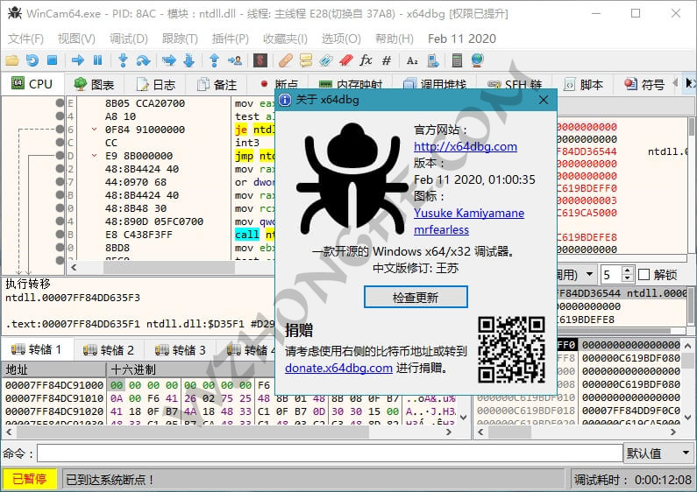
Task: Click the down arrow of the stack pane scrollbar
Action: click(x=687, y=418)
